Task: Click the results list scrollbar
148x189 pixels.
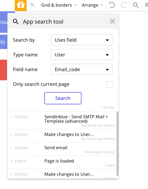Action: pyautogui.click(x=117, y=144)
